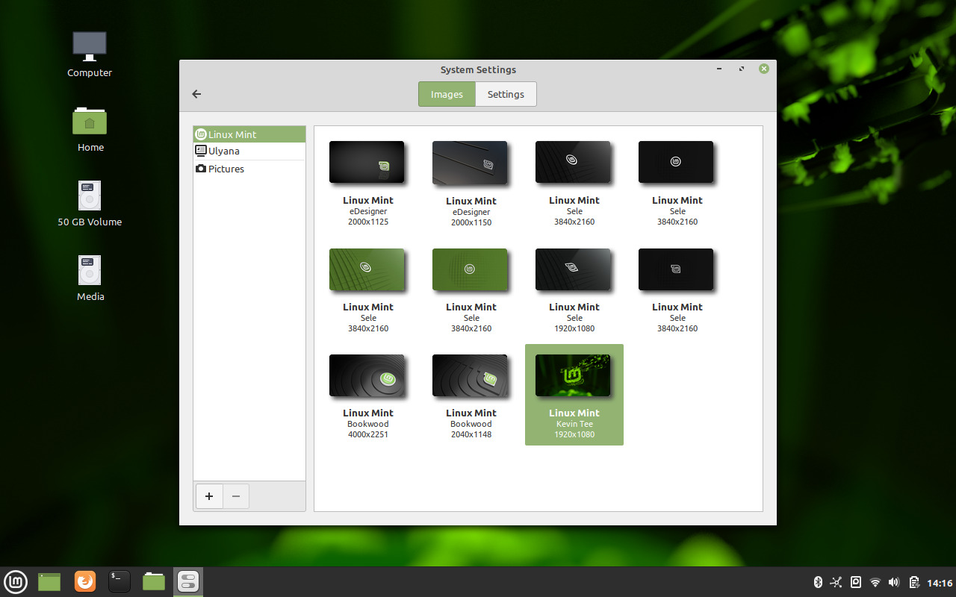Open the Files manager taskbar icon
The height and width of the screenshot is (597, 956).
point(154,581)
